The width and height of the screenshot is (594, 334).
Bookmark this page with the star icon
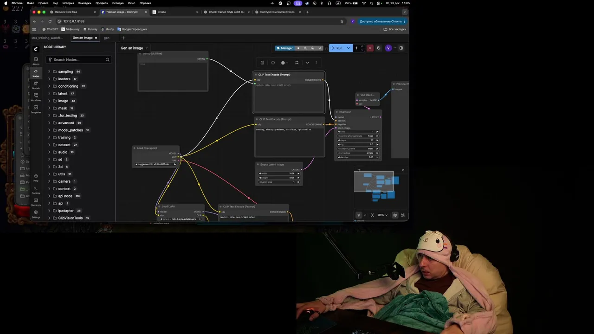342,21
